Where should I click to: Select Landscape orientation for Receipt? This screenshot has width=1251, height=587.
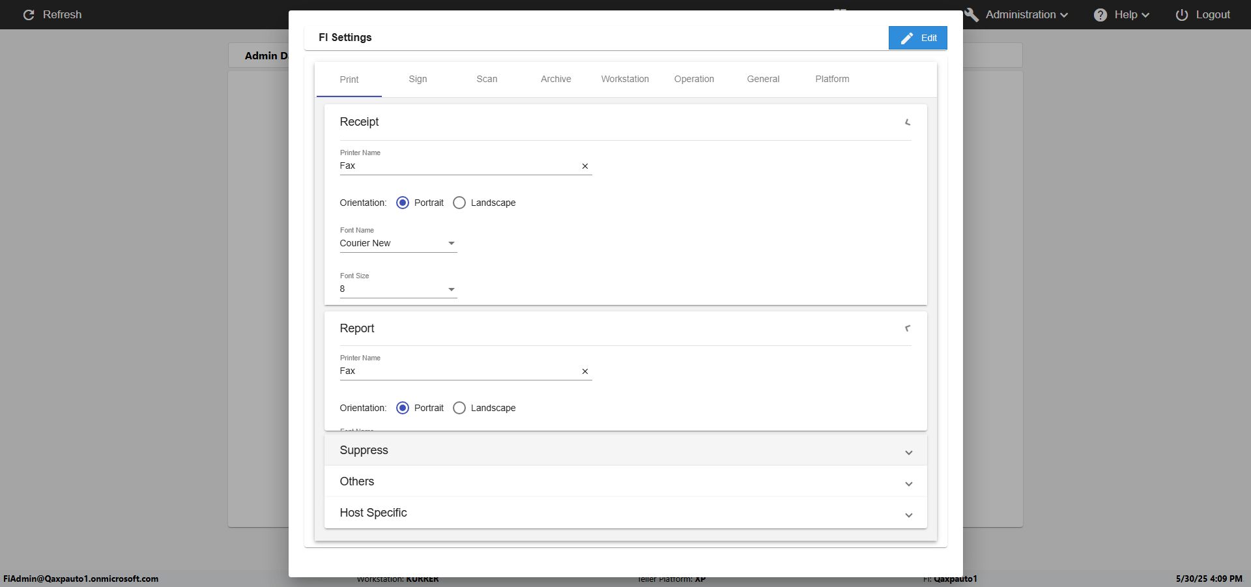tap(459, 203)
